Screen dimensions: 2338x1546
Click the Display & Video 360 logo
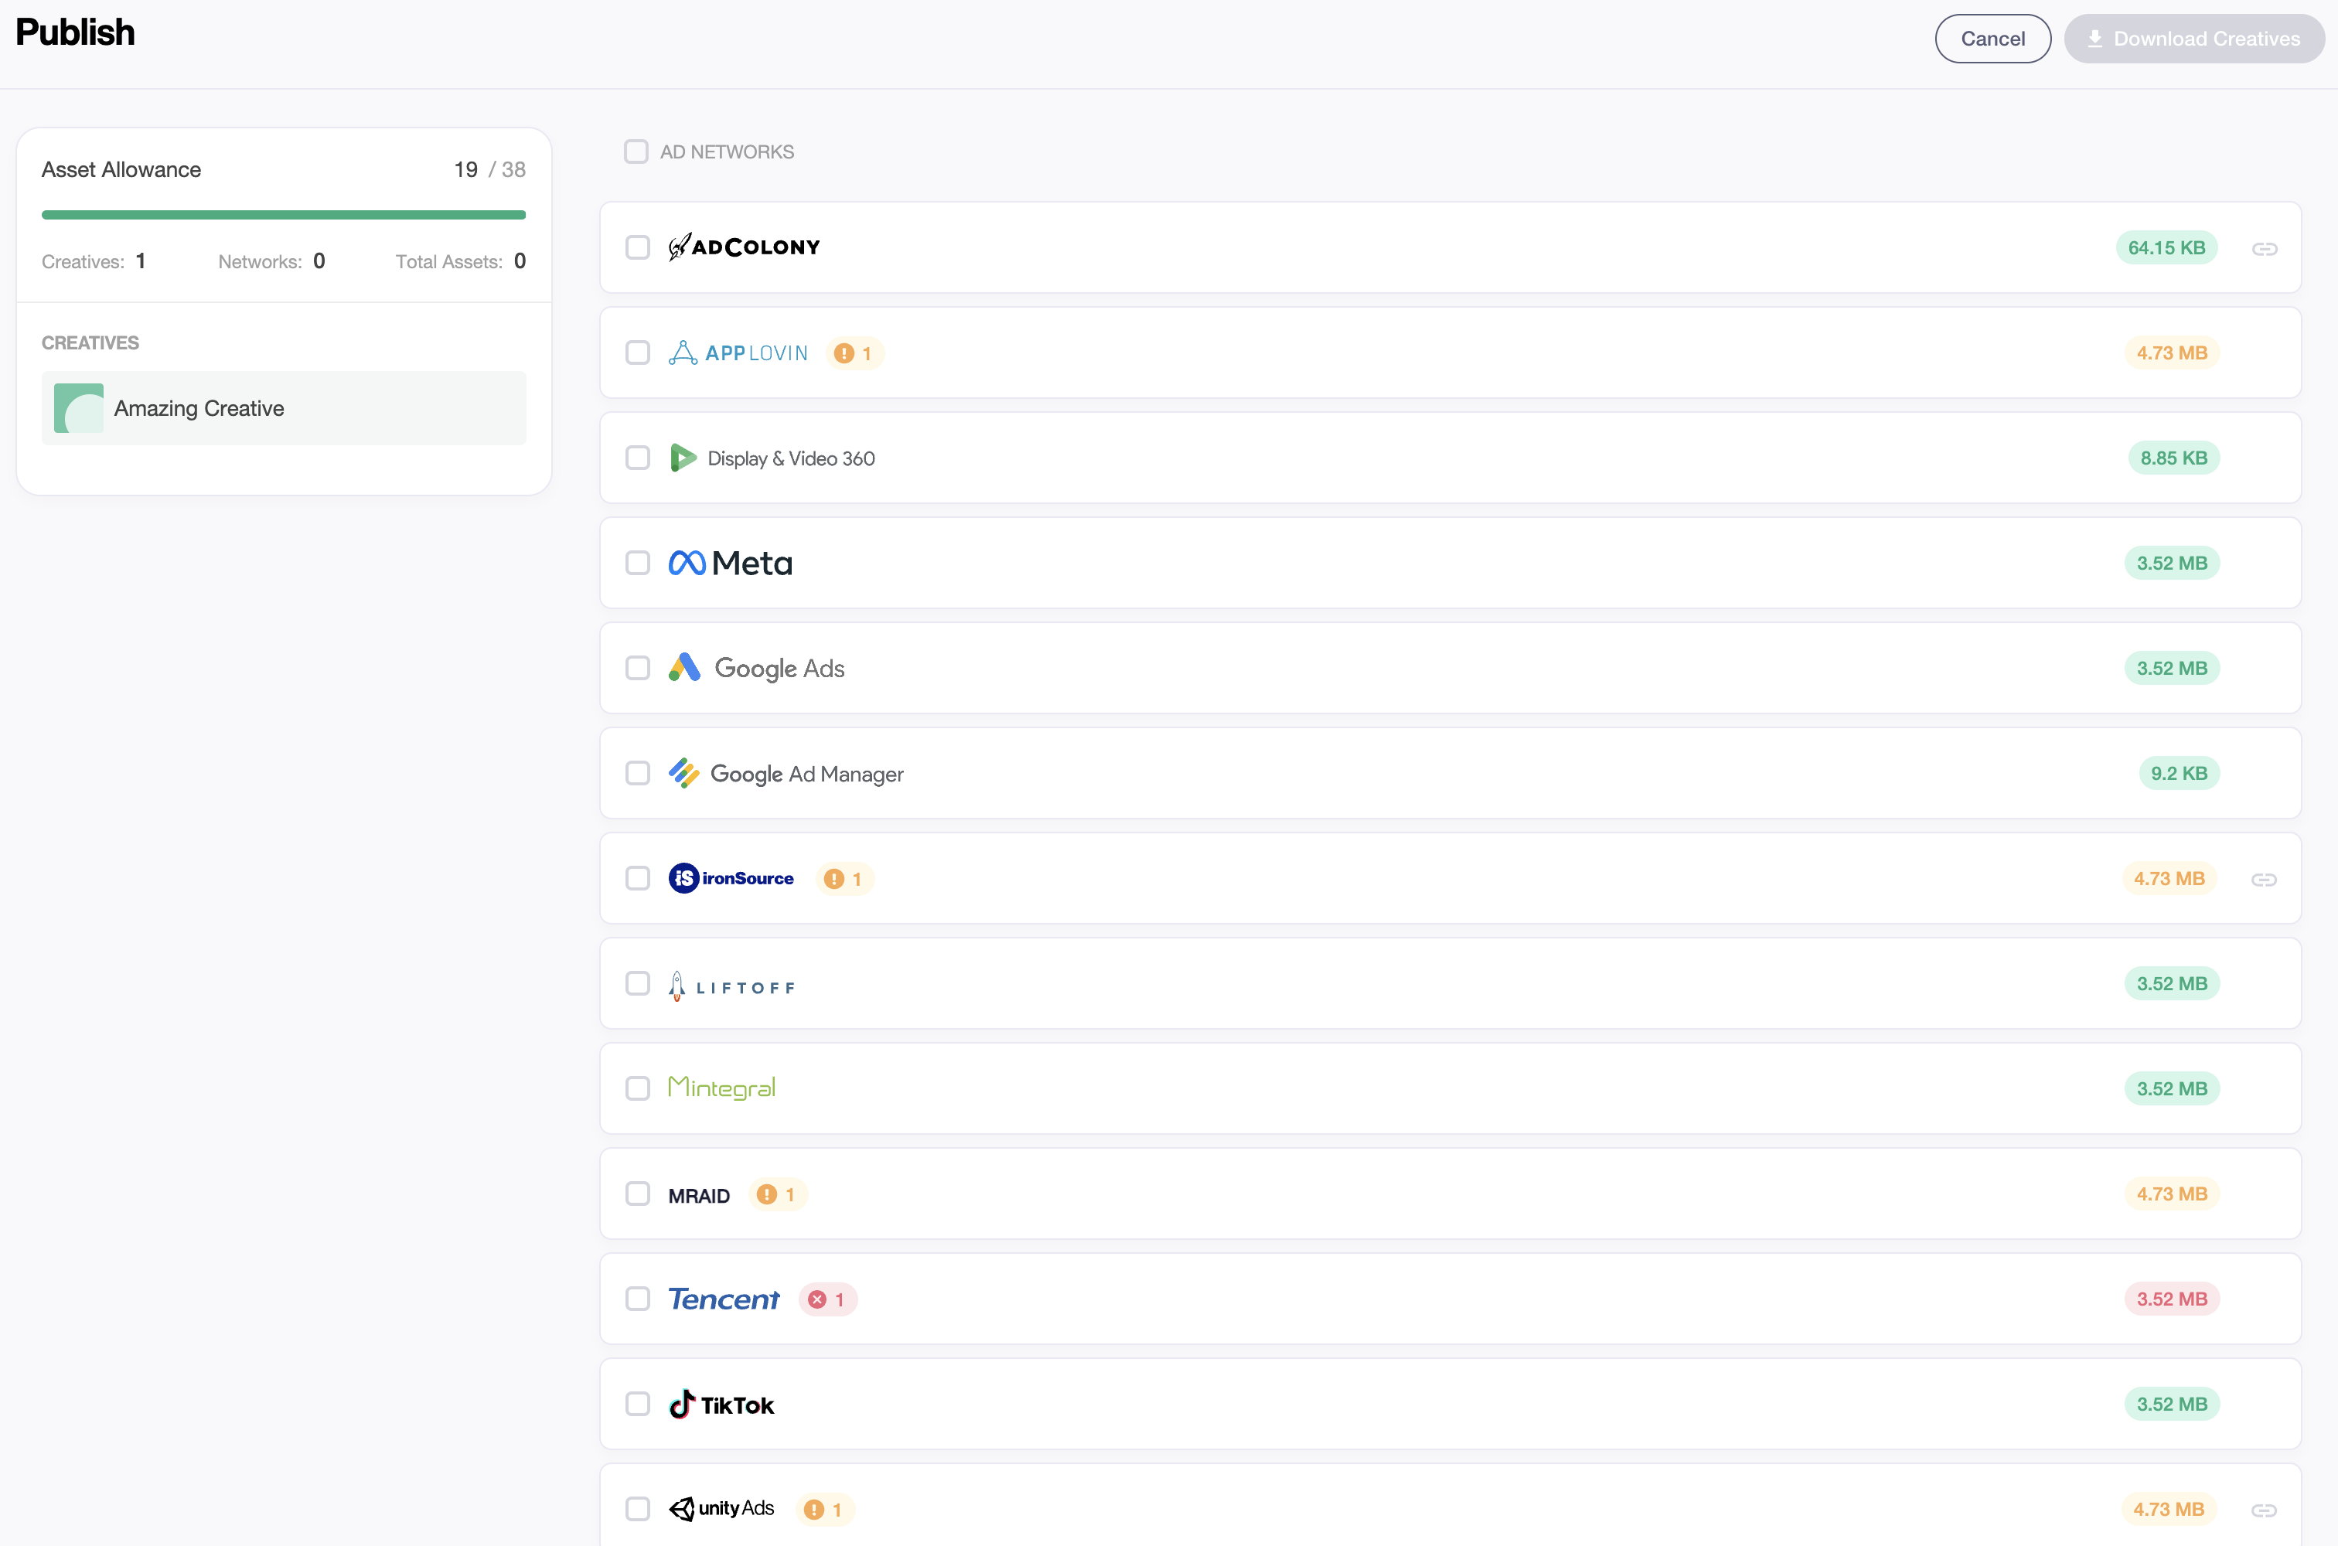(x=771, y=458)
